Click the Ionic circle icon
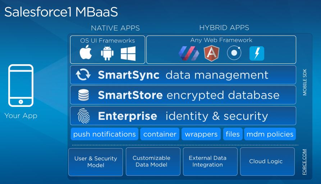321x184 pixels. (234, 53)
